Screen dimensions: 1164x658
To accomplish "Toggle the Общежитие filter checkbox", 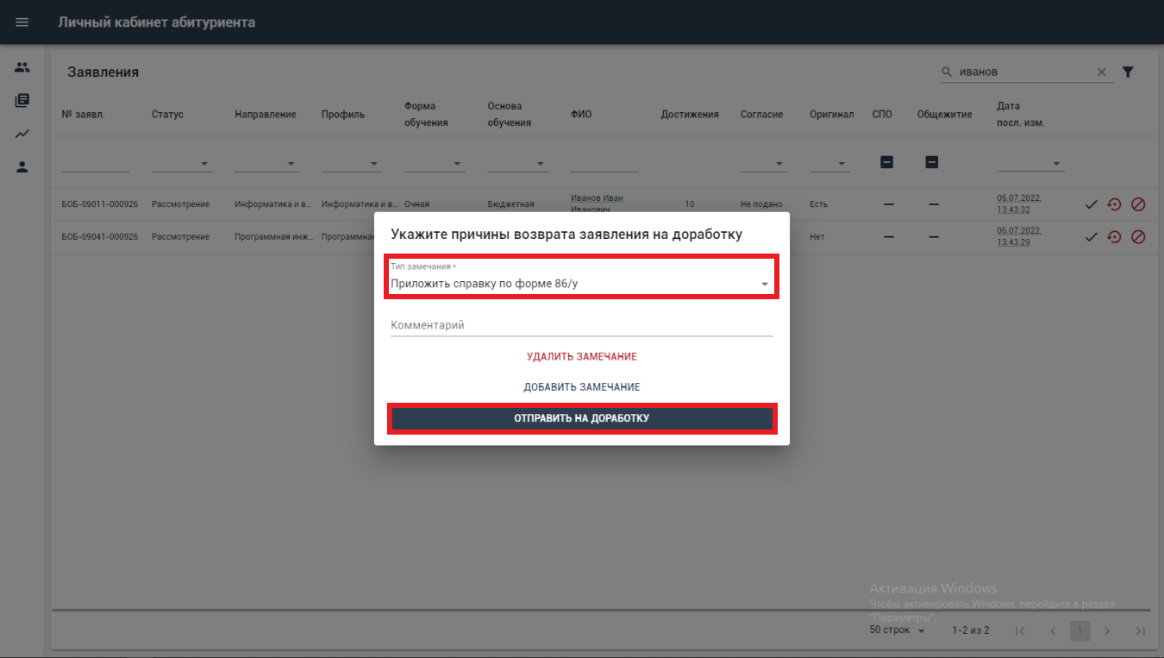I will coord(931,161).
